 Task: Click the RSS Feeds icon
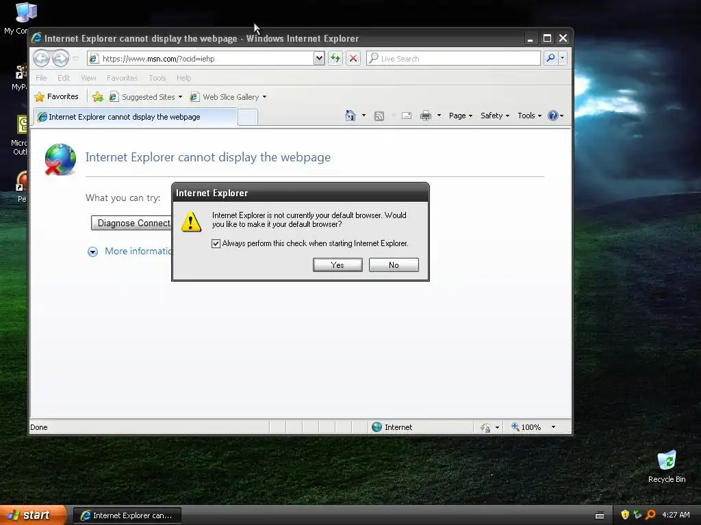click(x=379, y=116)
